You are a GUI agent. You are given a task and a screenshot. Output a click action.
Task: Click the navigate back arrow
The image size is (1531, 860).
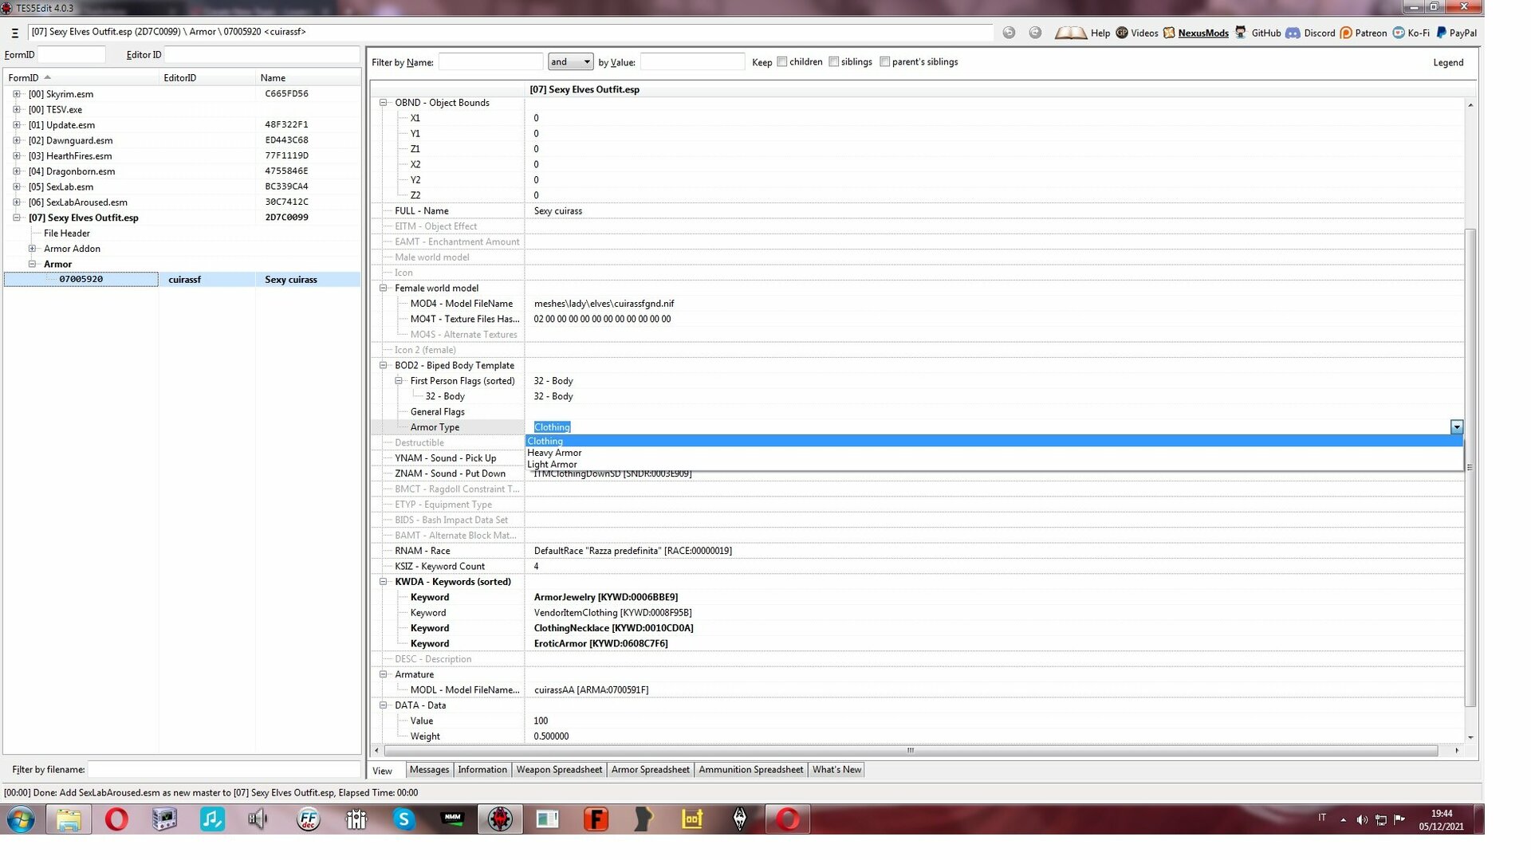click(1009, 33)
